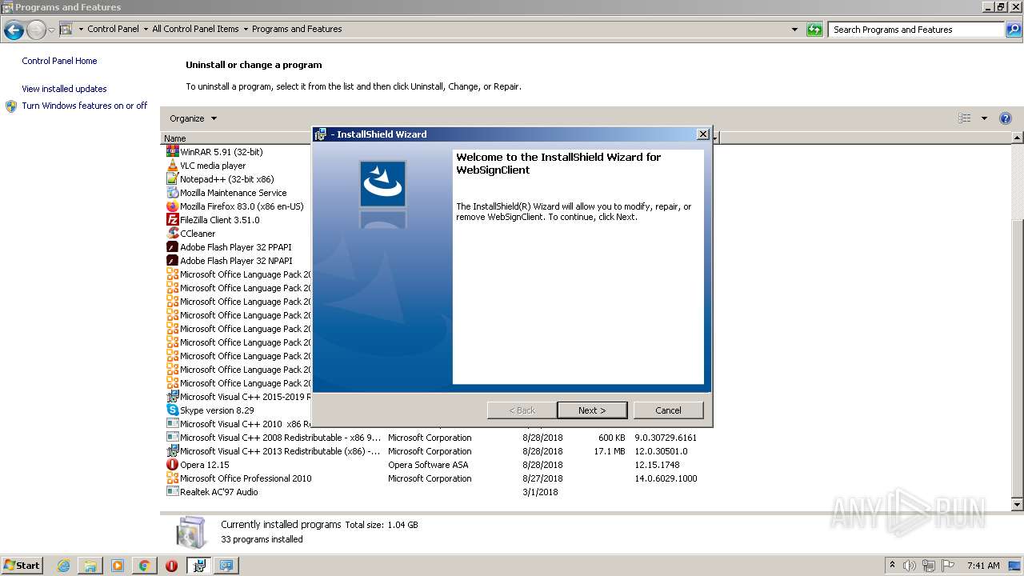Click the VLC media player cone icon
The height and width of the screenshot is (576, 1024).
tap(172, 165)
